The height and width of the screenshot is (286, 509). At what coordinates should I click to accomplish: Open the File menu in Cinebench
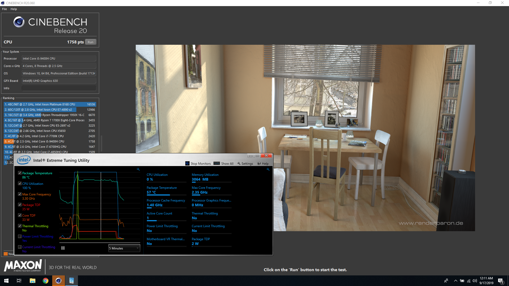coord(5,9)
